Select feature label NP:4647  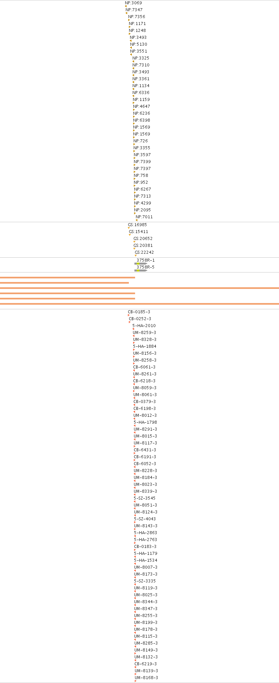point(142,106)
